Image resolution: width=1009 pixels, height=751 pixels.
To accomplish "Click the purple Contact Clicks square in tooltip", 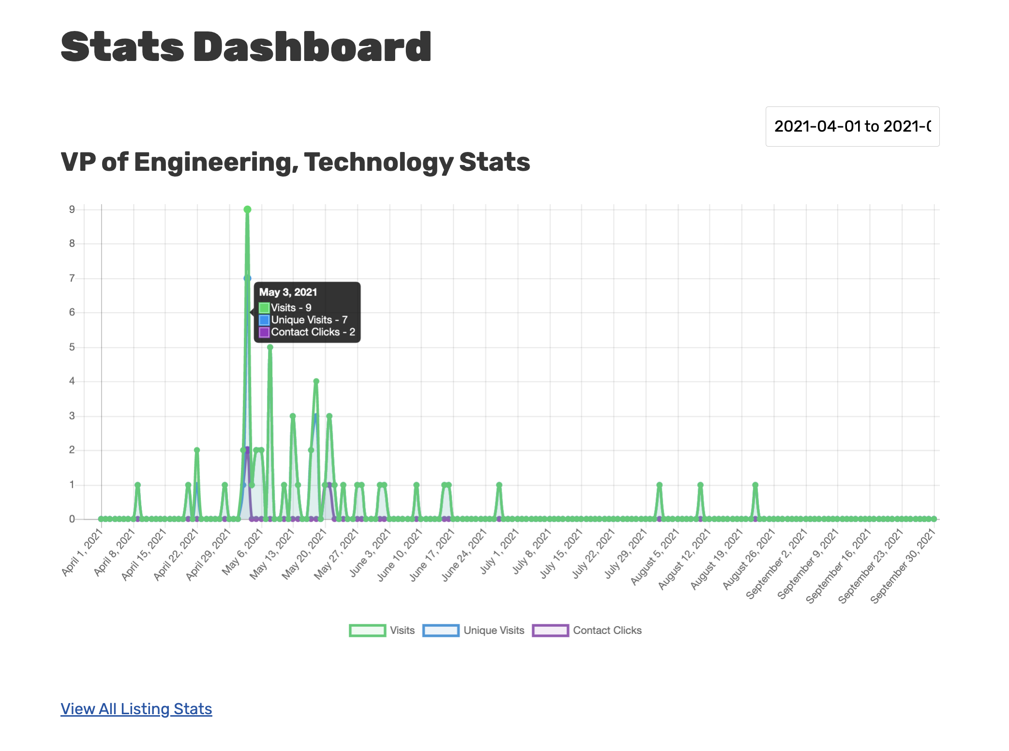I will click(x=264, y=332).
